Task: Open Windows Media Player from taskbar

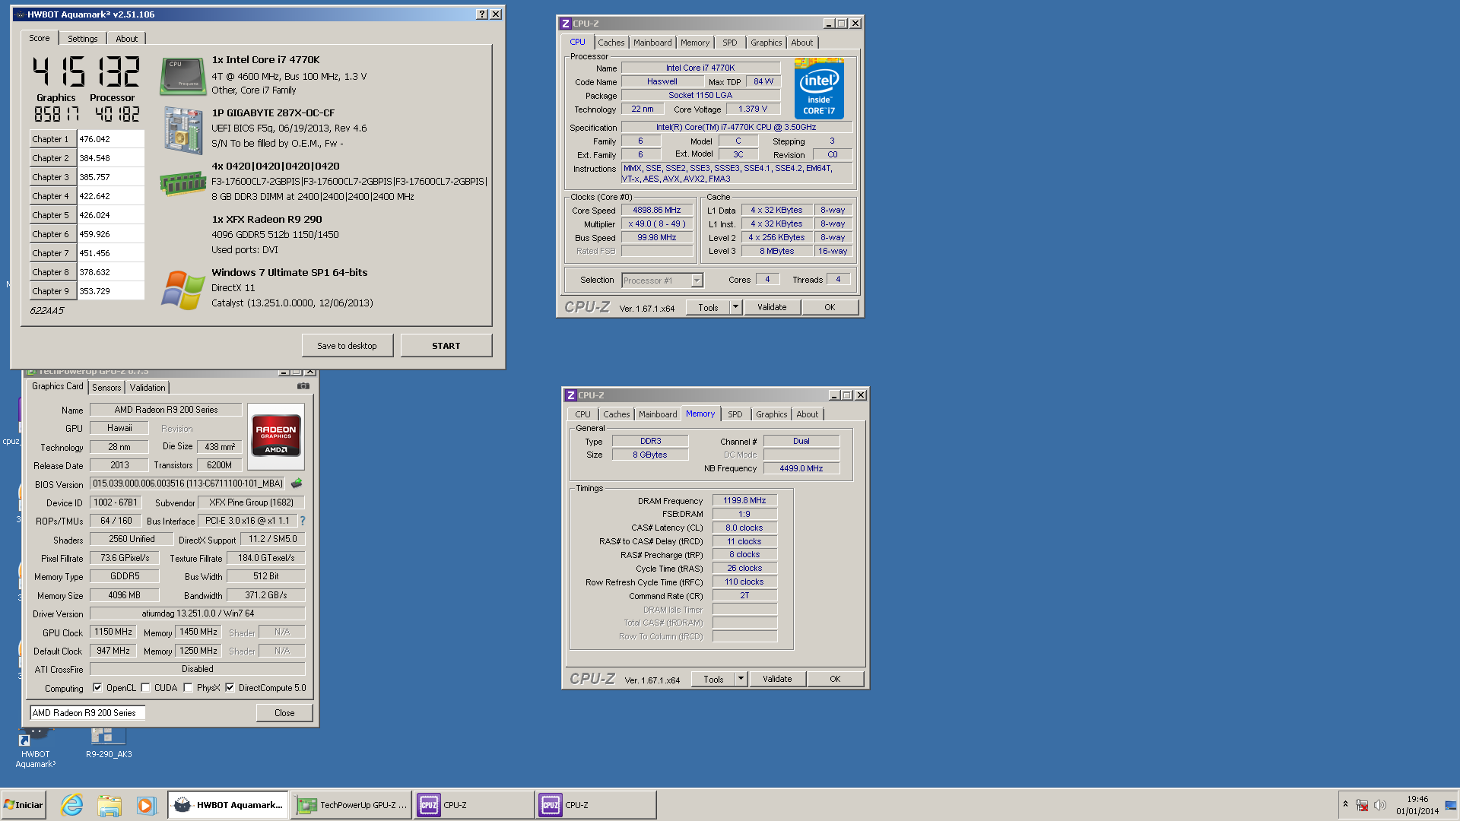Action: (x=146, y=805)
